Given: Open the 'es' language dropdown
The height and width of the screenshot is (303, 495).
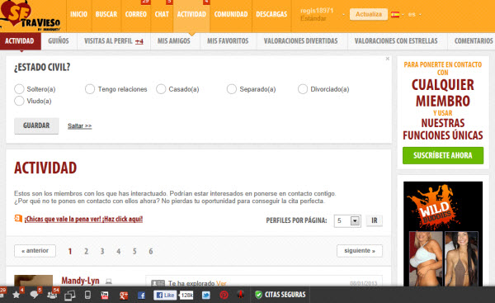Looking at the screenshot, I should 414,14.
